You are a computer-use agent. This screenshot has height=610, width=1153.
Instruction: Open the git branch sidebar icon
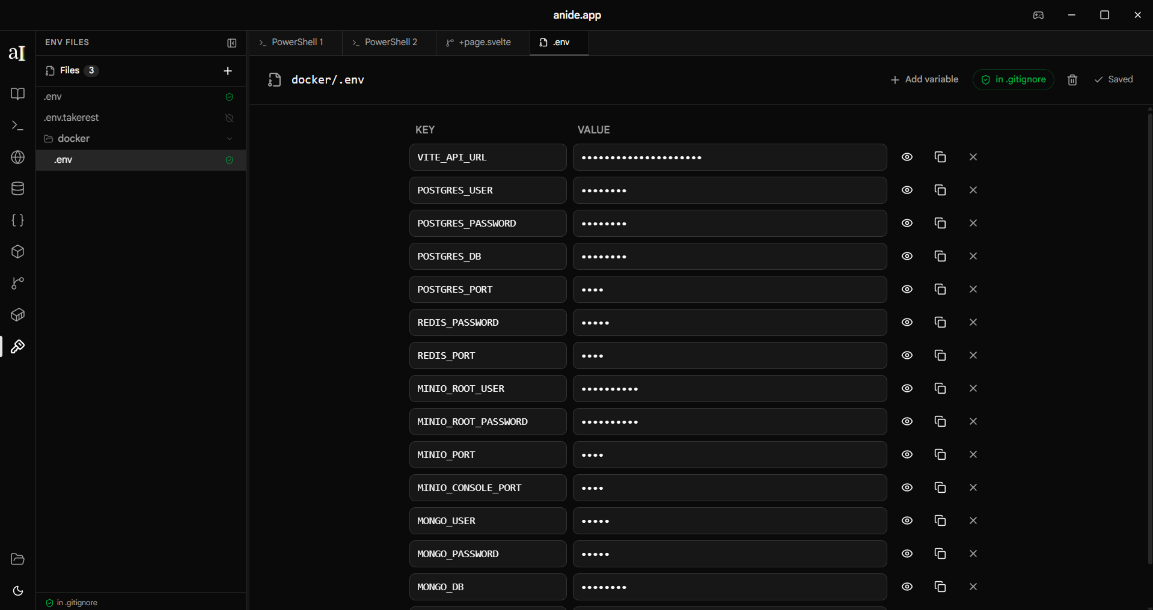(17, 283)
